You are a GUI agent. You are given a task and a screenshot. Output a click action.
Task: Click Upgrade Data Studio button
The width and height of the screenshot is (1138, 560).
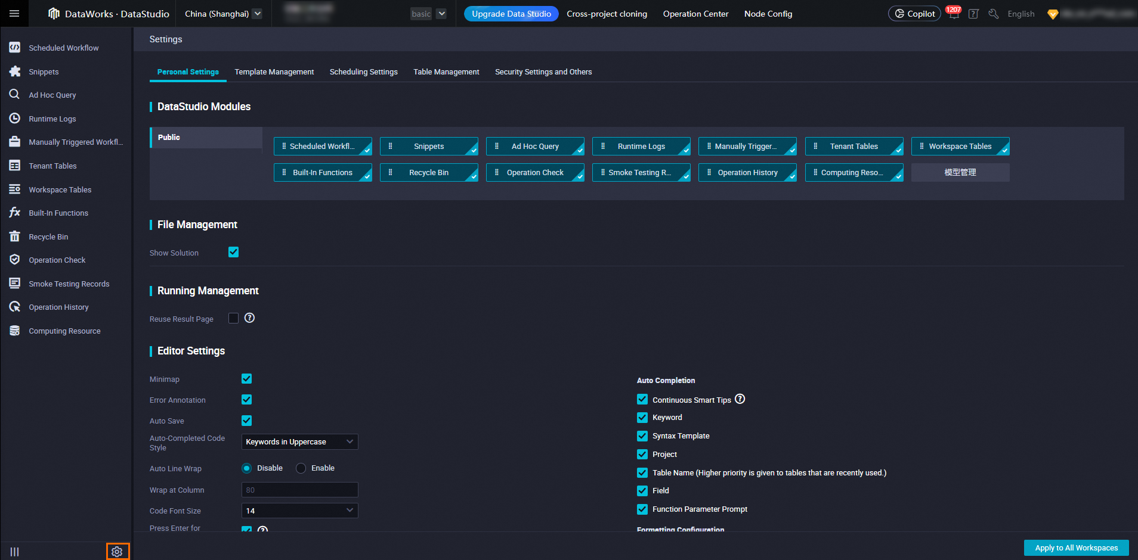click(x=511, y=14)
